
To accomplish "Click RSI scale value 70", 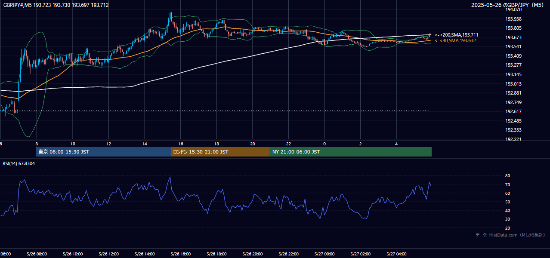I will coord(508,185).
